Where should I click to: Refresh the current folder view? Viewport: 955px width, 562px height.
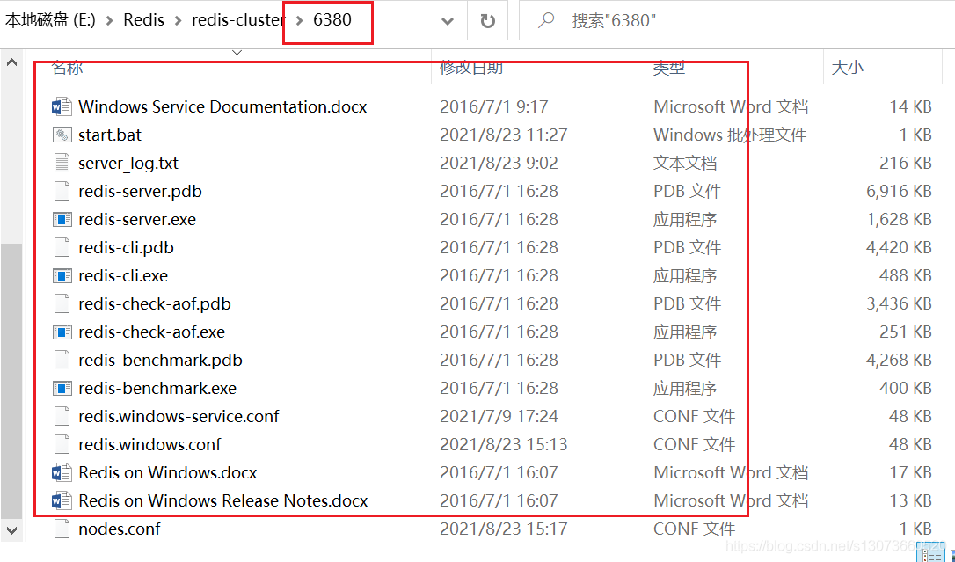coord(487,20)
